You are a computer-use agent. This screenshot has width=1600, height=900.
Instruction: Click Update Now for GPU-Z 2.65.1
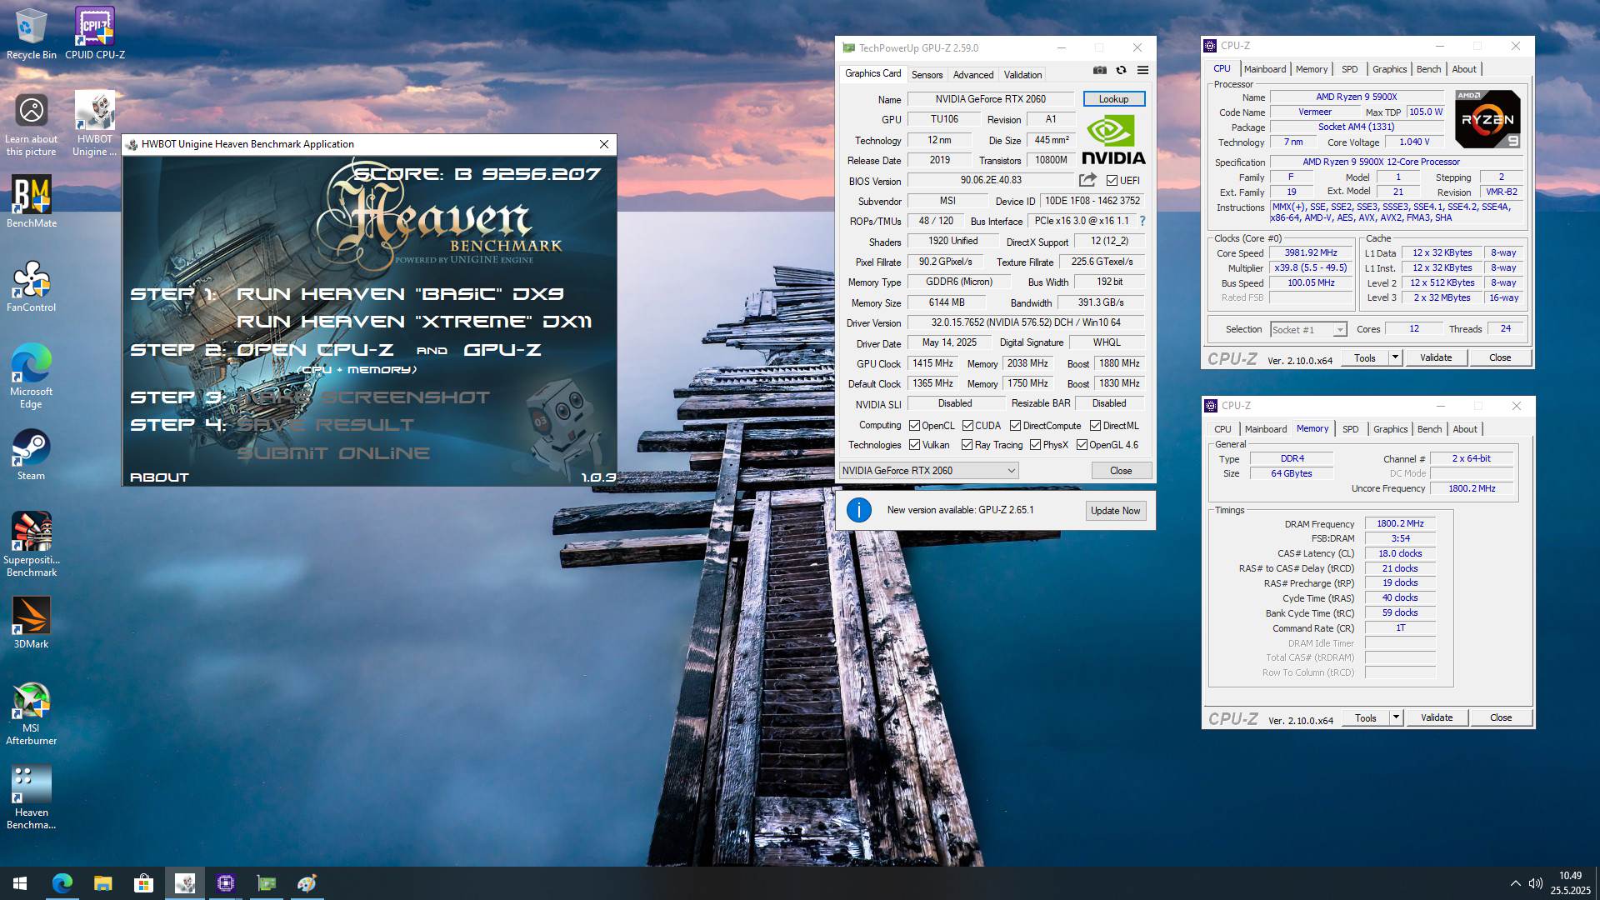click(1115, 511)
